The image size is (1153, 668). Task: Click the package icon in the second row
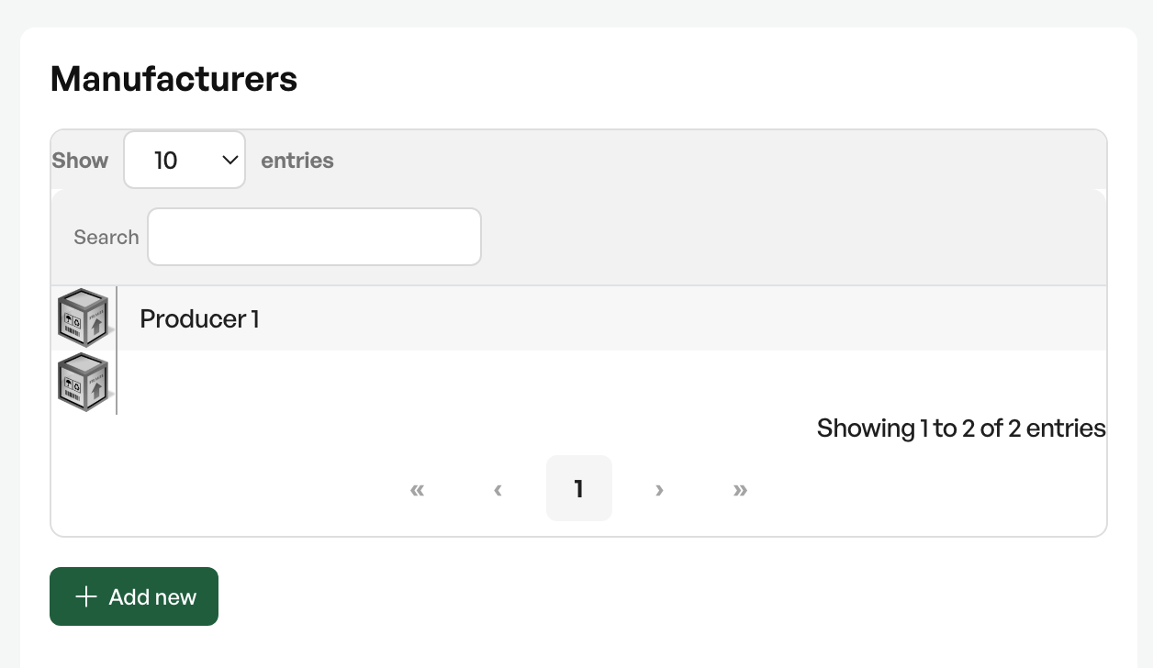pos(84,383)
